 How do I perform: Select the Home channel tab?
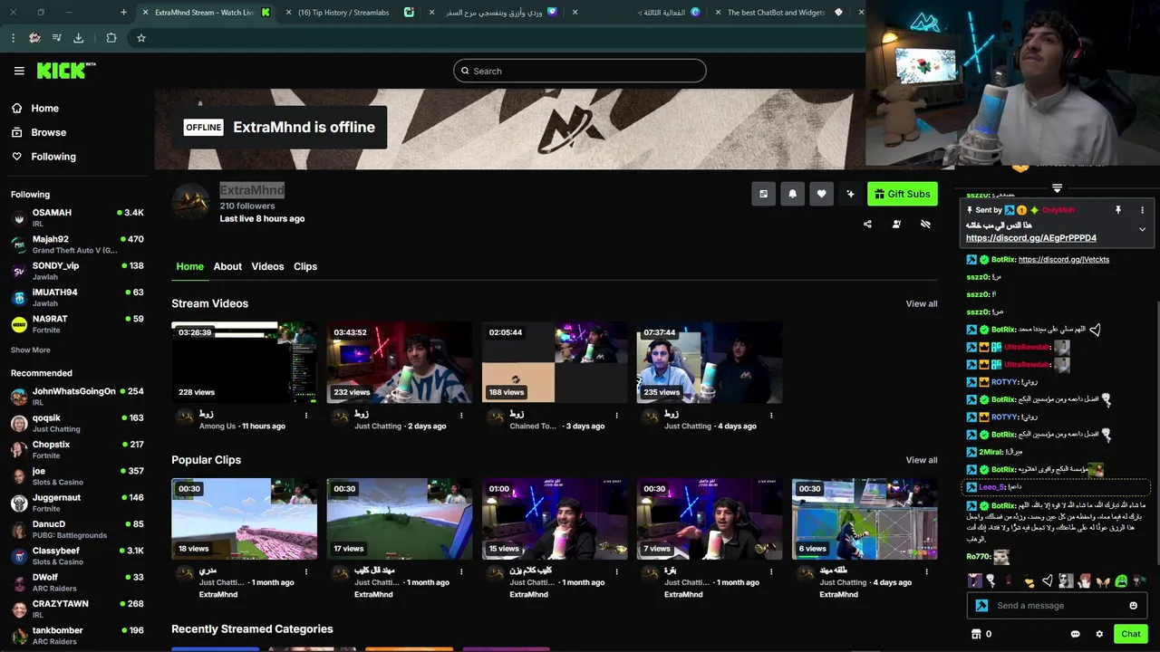coord(189,266)
